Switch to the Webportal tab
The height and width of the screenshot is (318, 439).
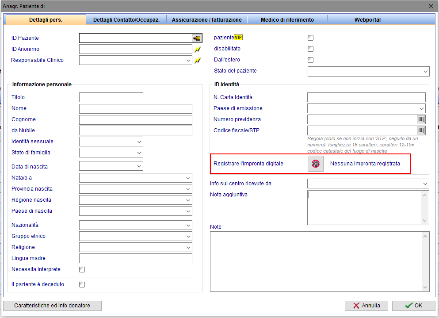[367, 20]
